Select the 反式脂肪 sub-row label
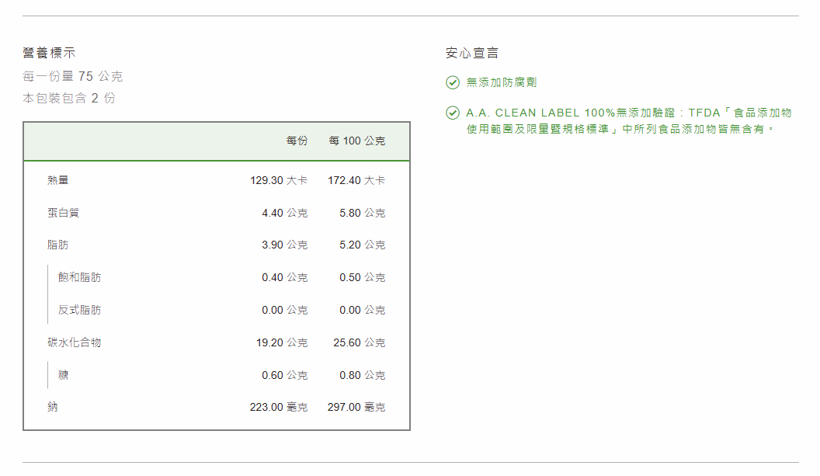 (x=79, y=310)
